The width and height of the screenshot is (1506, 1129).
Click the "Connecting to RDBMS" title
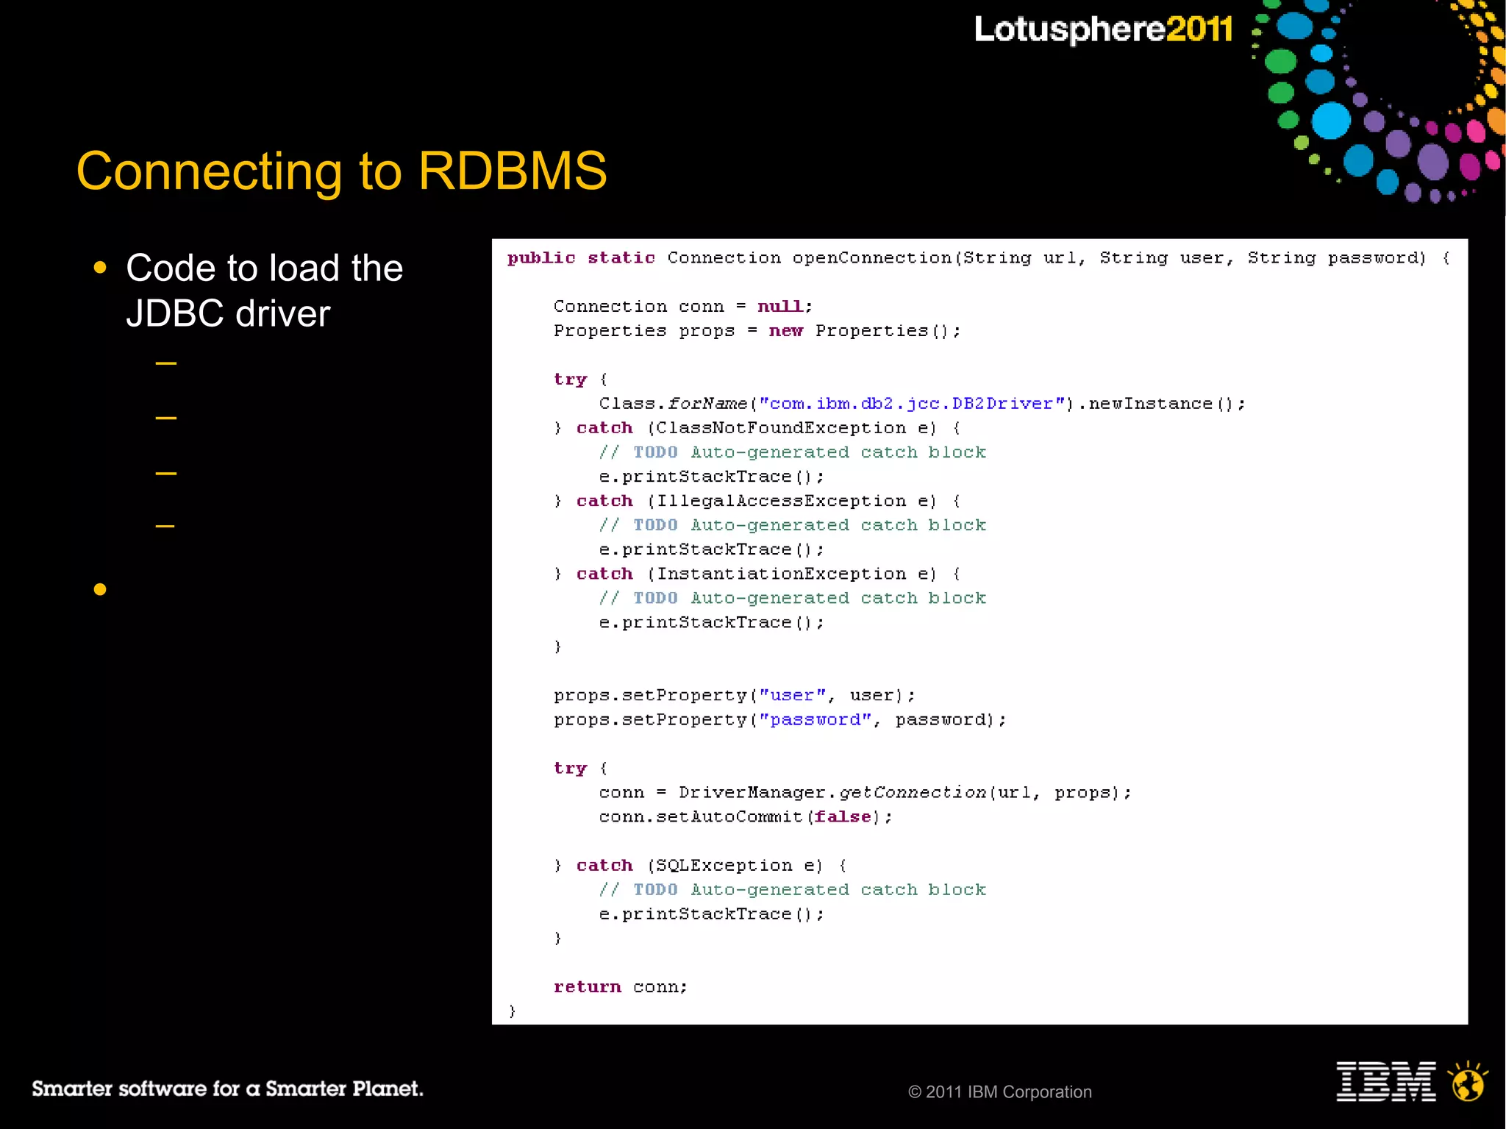pyautogui.click(x=342, y=171)
